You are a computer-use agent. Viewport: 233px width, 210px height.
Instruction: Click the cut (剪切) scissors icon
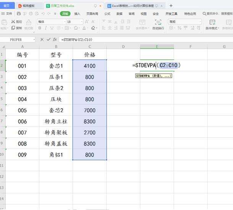click(13, 22)
